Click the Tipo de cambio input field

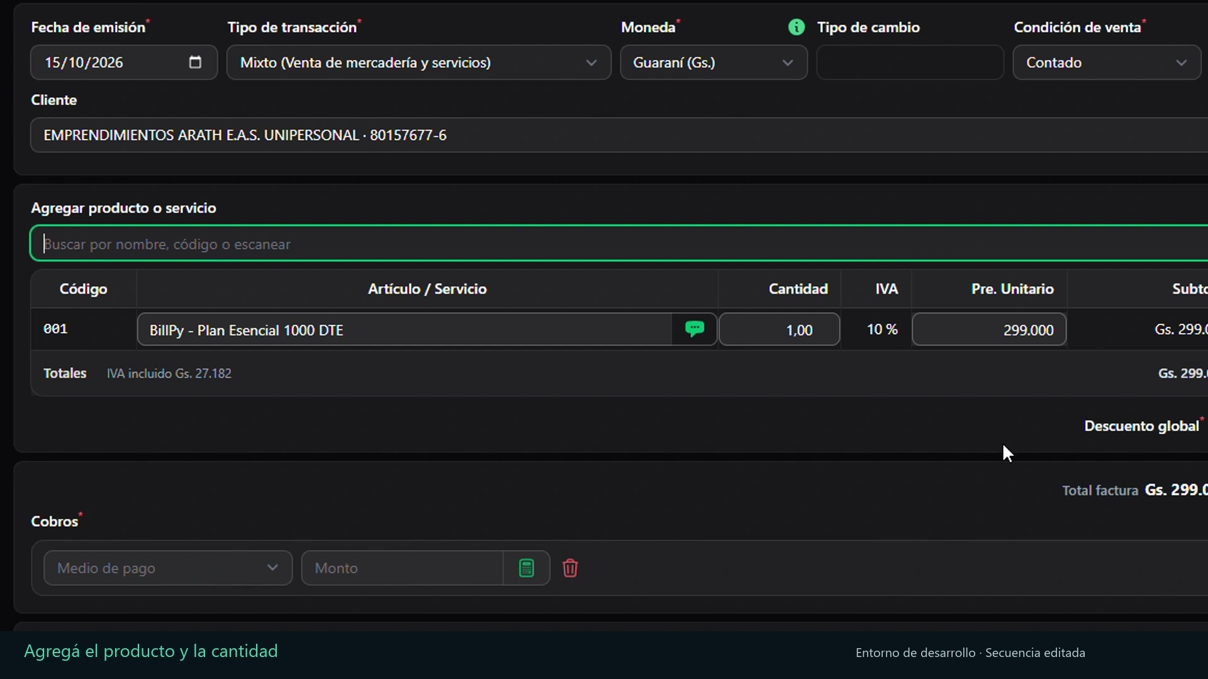(x=910, y=62)
